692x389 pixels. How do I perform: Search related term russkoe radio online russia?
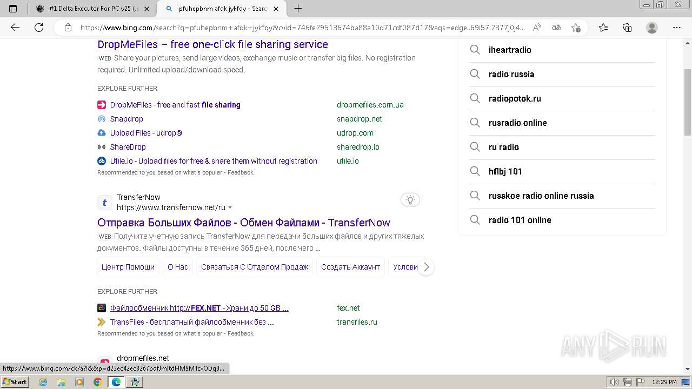[x=562, y=196]
